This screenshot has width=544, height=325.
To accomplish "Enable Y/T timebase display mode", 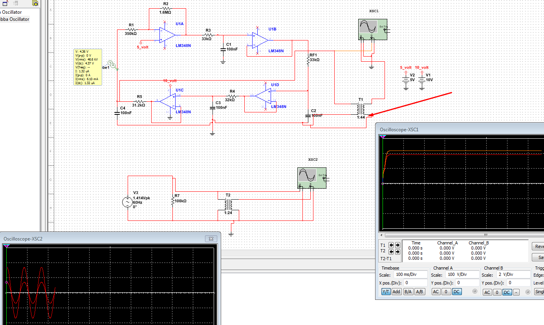I will point(386,292).
